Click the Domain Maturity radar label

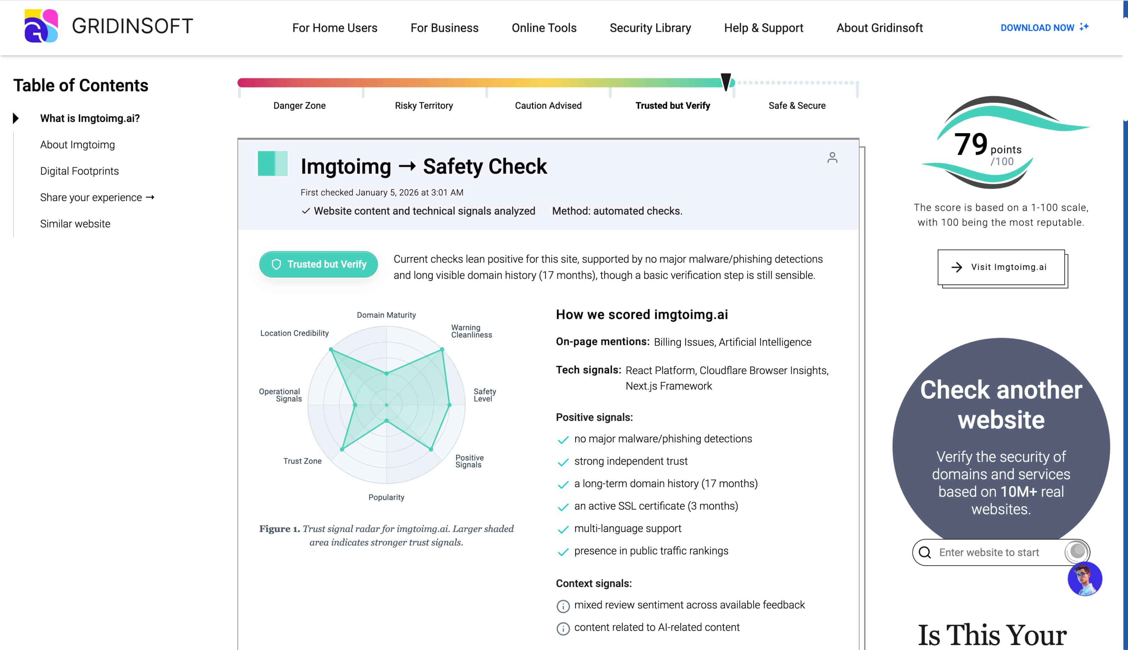386,315
